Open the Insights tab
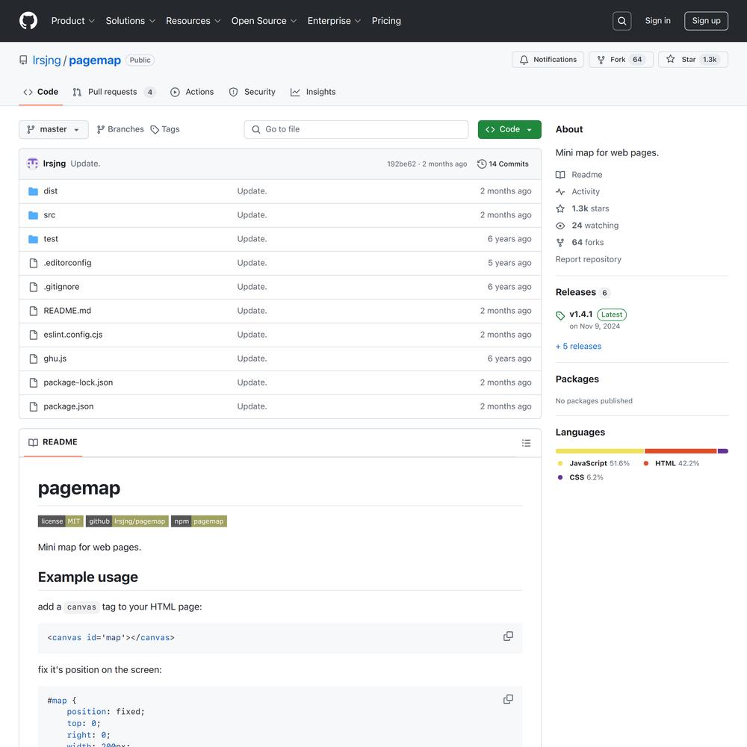 pos(313,92)
